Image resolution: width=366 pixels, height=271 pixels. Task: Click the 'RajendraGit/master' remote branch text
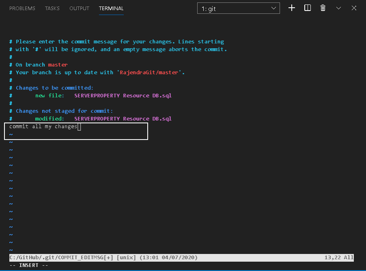(x=149, y=73)
